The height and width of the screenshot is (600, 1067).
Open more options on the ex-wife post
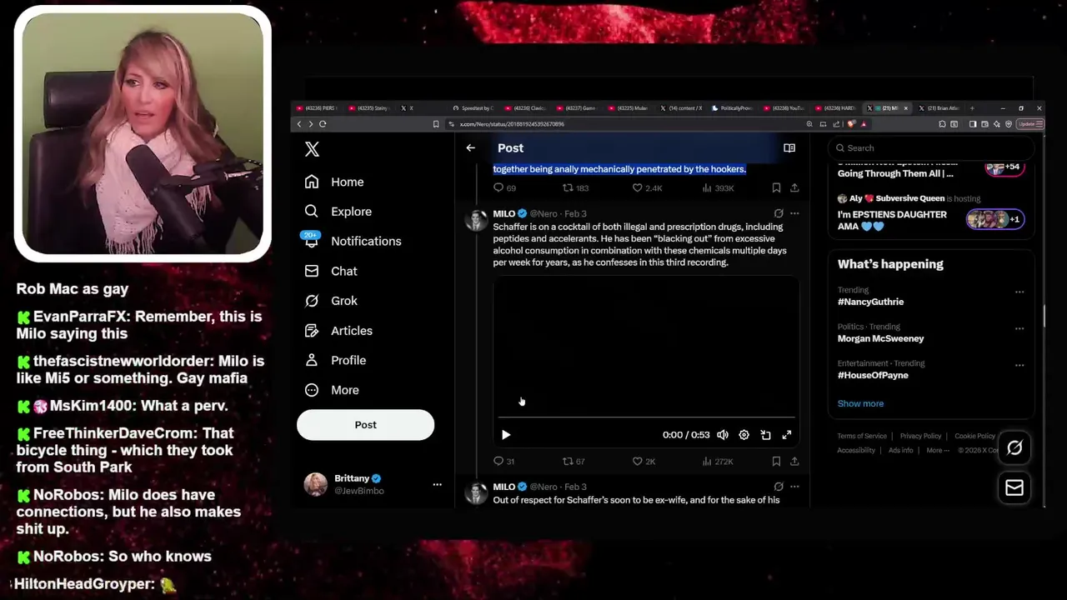tap(794, 487)
